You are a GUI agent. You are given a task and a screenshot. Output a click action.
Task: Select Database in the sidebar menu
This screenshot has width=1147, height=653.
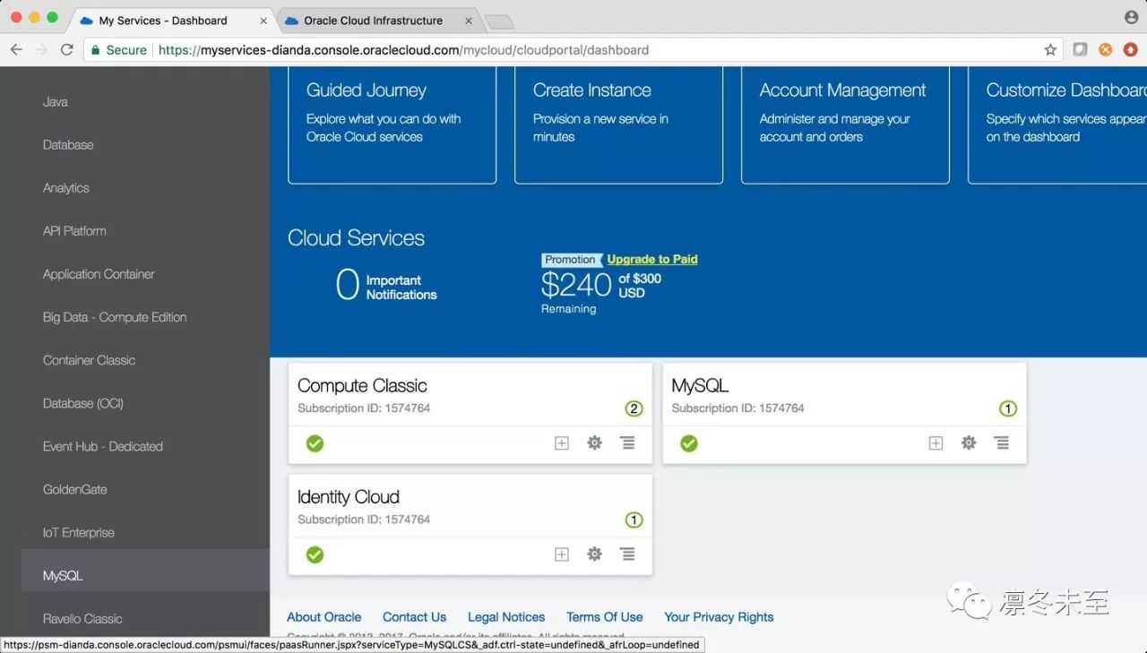(68, 145)
